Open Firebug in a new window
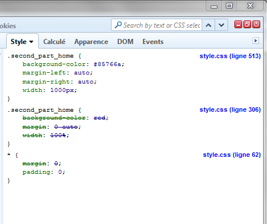Viewport: 267px width, 224px height. (x=247, y=24)
